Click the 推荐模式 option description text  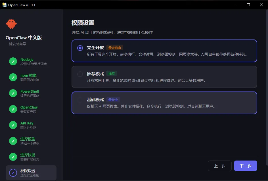coord(146,80)
